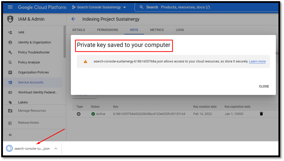Click the key type gear icon in row
The height and width of the screenshot is (161, 284).
coord(79,114)
